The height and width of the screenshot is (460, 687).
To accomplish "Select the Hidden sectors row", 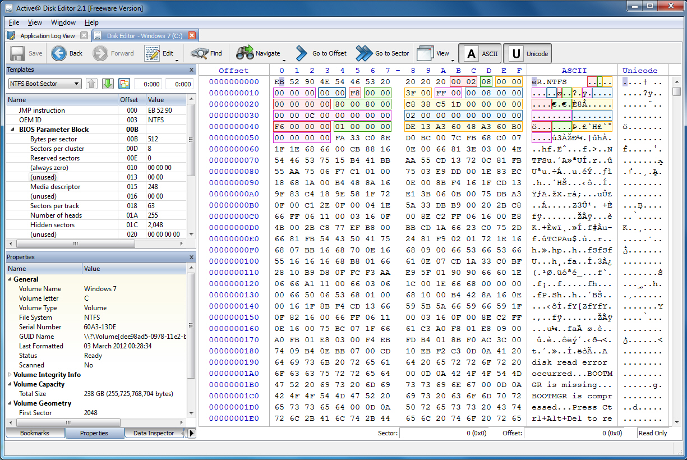I will pyautogui.click(x=96, y=225).
